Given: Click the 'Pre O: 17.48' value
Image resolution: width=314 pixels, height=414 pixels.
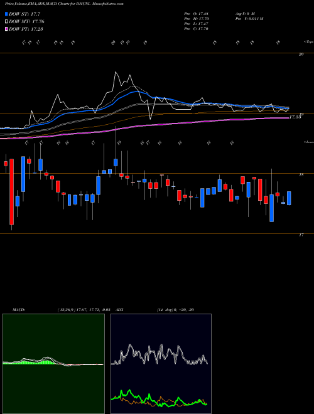Looking at the screenshot, I should click(x=197, y=14).
